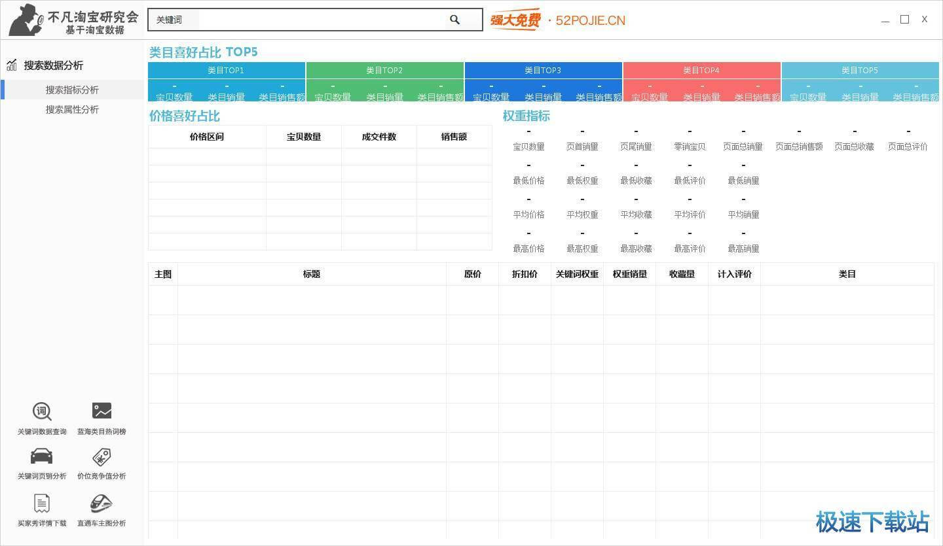Open 蓝海类目热词榜 tool icon
This screenshot has height=546, width=943.
(x=102, y=411)
